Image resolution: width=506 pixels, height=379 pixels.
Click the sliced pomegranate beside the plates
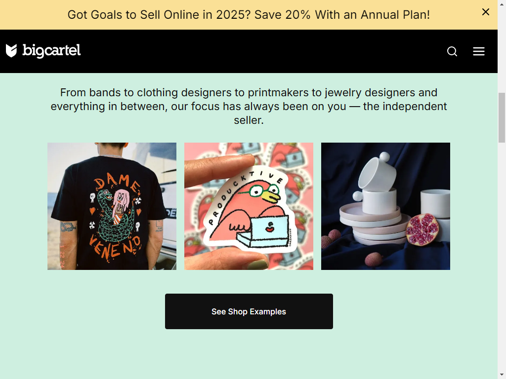click(x=422, y=229)
